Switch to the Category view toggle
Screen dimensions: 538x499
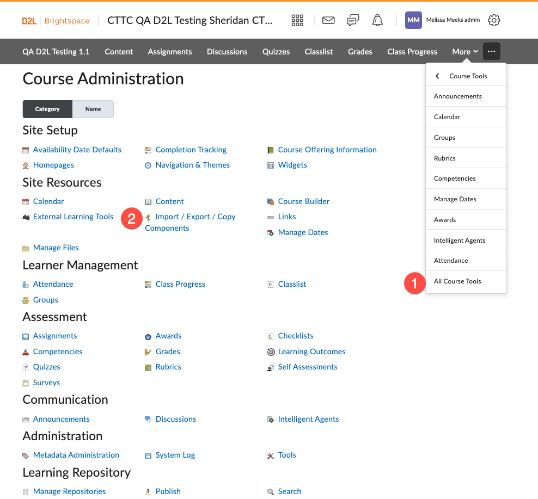point(47,109)
